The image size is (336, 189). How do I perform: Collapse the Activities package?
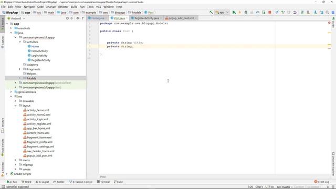(20, 42)
